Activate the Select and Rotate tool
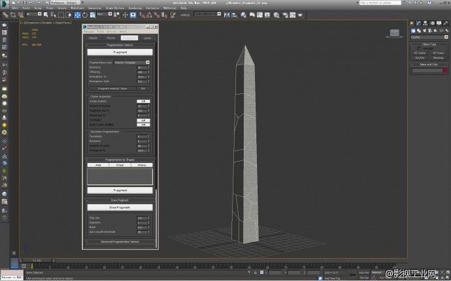Screen dimensions: 451x281 [85, 15]
